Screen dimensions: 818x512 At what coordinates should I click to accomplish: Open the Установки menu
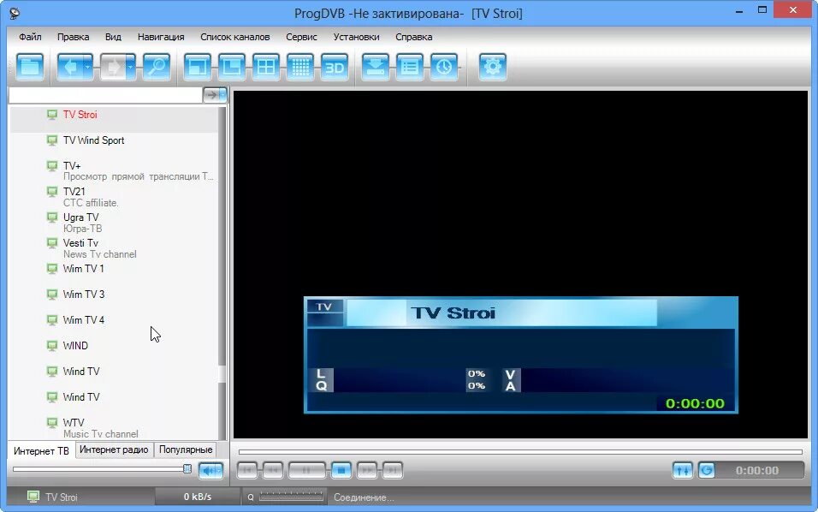tap(356, 37)
